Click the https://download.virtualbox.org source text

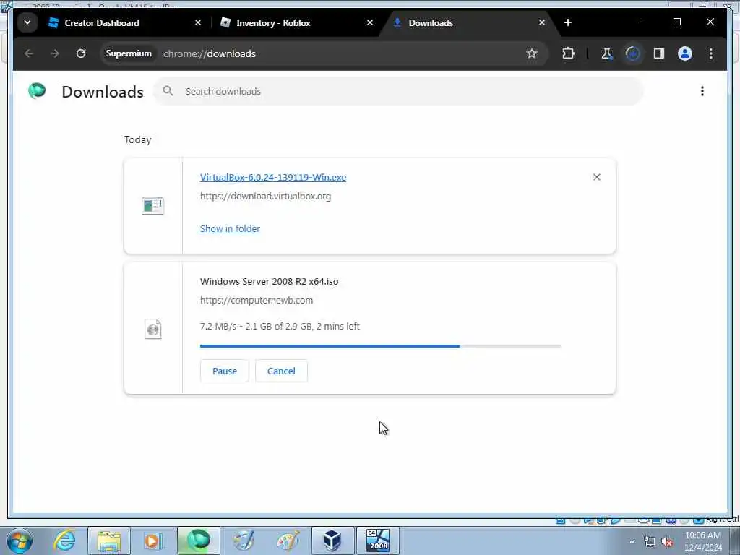(x=265, y=197)
